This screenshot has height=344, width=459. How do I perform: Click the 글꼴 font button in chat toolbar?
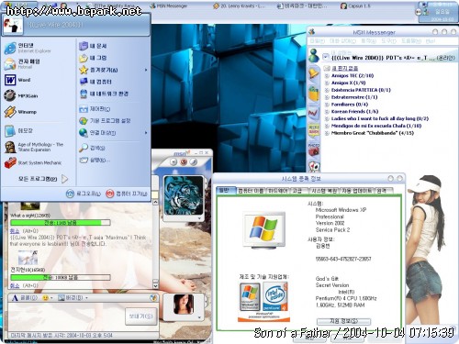(x=24, y=297)
